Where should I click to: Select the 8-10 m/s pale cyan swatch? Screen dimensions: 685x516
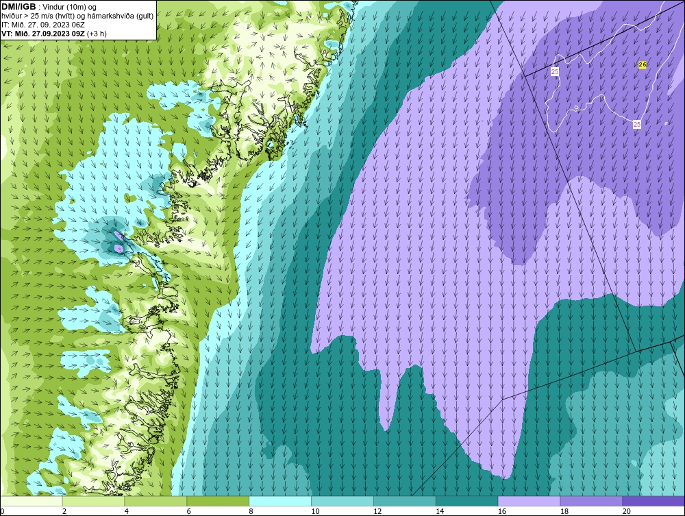[x=280, y=501]
